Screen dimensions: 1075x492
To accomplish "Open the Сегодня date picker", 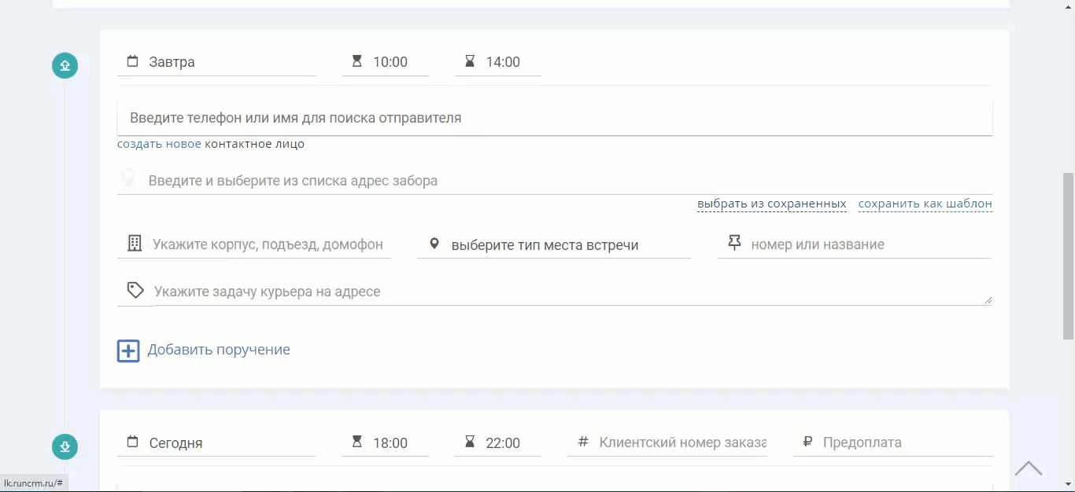I will [216, 442].
